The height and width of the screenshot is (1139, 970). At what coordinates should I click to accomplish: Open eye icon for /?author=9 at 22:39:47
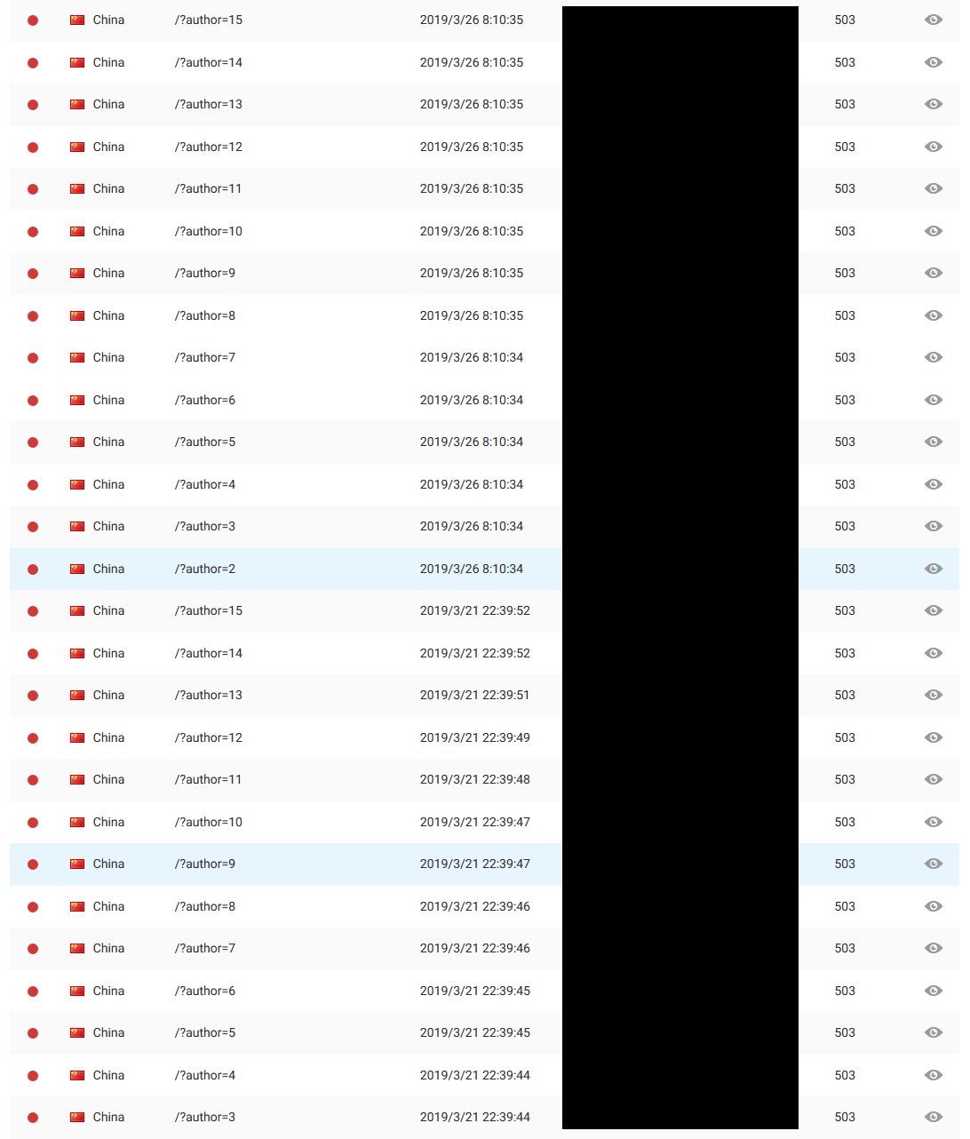pyautogui.click(x=933, y=864)
